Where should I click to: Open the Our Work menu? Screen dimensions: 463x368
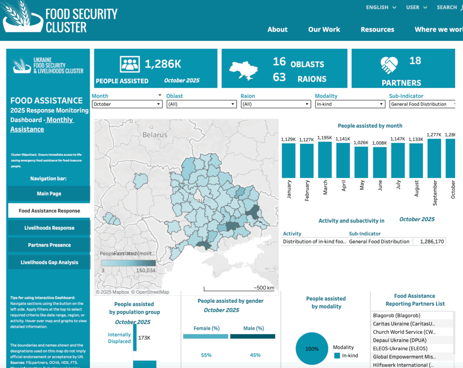pos(324,29)
